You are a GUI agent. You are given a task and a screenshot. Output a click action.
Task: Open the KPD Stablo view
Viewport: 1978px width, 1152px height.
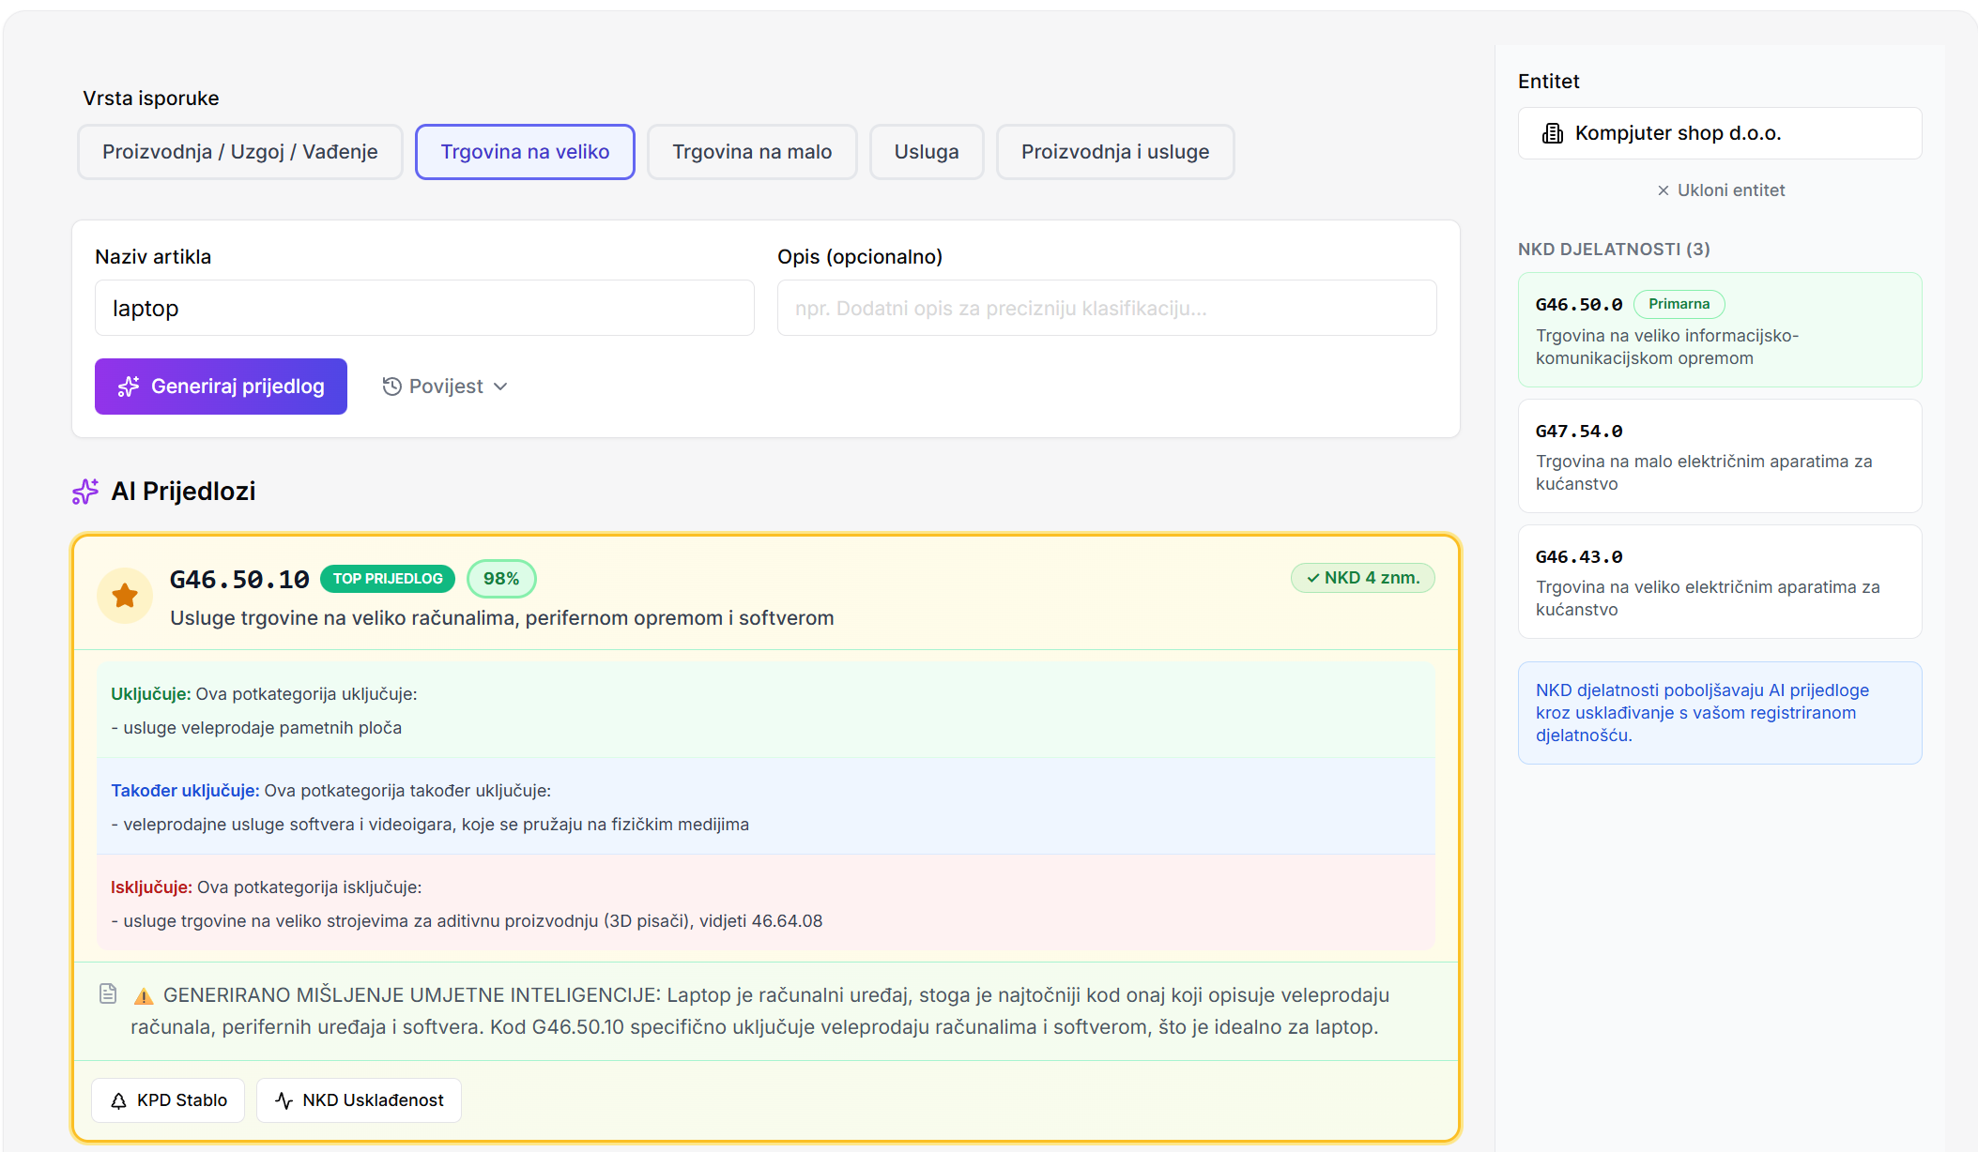pos(168,1099)
